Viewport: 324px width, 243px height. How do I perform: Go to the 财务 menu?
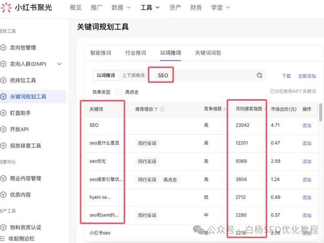[196, 8]
